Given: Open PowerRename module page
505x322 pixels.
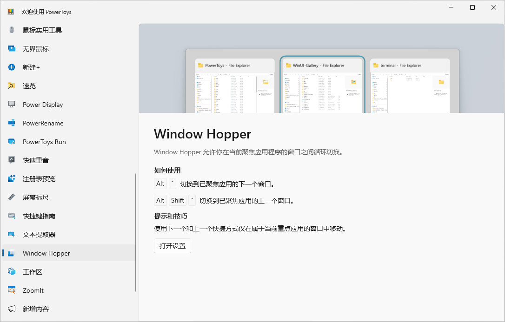Looking at the screenshot, I should click(x=69, y=123).
